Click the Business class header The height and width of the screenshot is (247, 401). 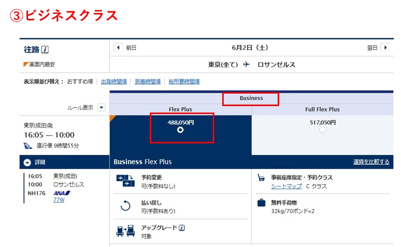(x=251, y=98)
